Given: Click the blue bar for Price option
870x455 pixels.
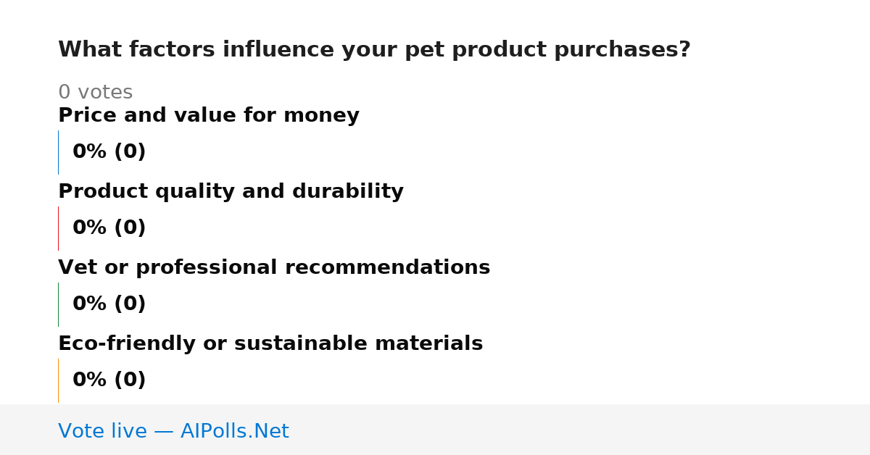Looking at the screenshot, I should pyautogui.click(x=59, y=152).
